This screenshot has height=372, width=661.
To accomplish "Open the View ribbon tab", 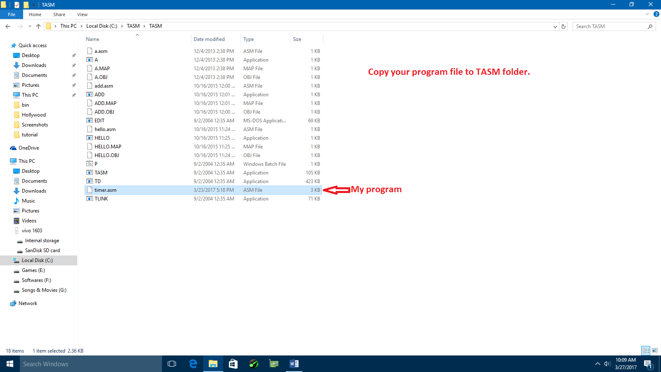I will click(x=82, y=14).
